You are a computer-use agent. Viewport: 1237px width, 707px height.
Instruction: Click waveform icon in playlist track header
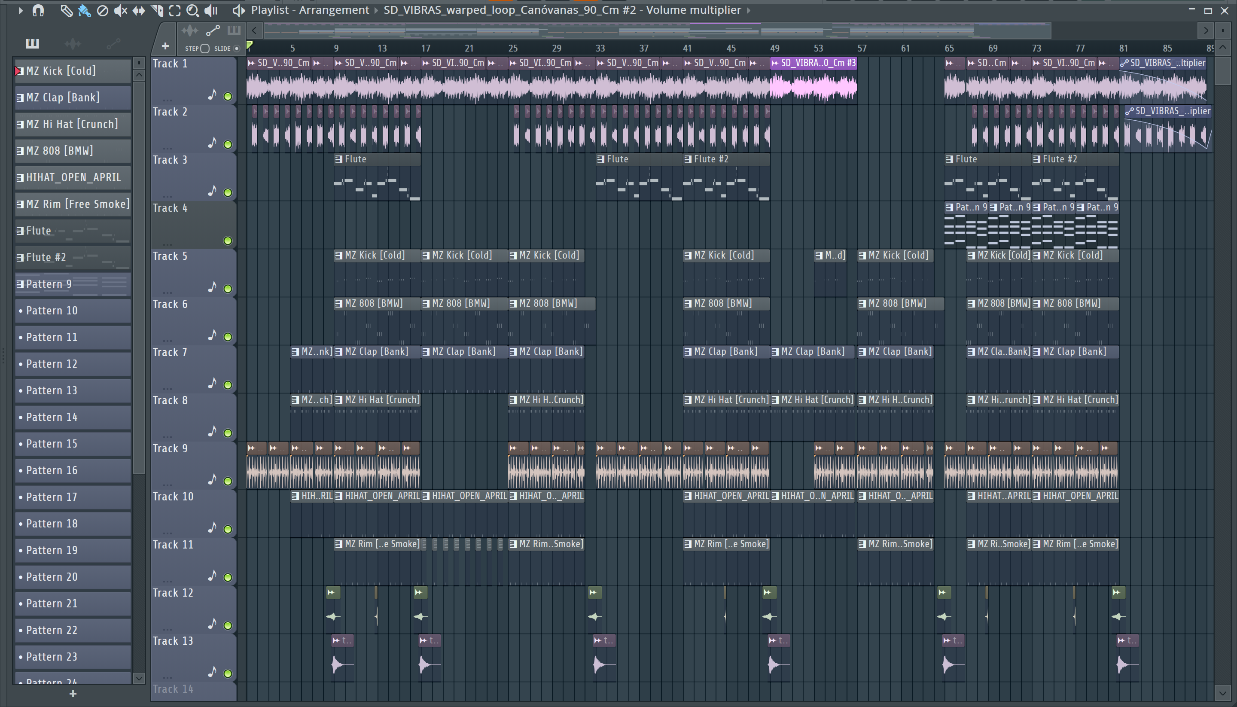[x=189, y=31]
